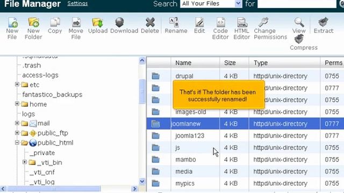Click the joomla123 row folder icon
This screenshot has height=193, width=344.
(x=155, y=136)
